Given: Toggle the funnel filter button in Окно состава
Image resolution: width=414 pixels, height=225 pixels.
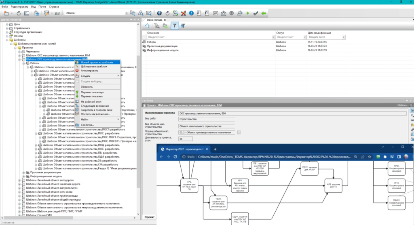Looking at the screenshot, I should 175,26.
